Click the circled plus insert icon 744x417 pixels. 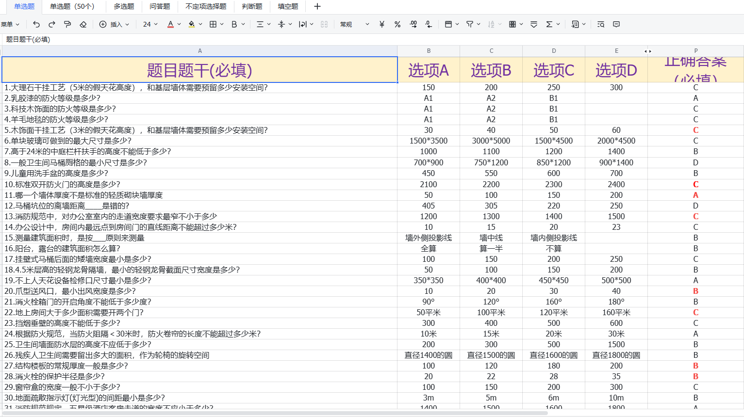point(103,24)
